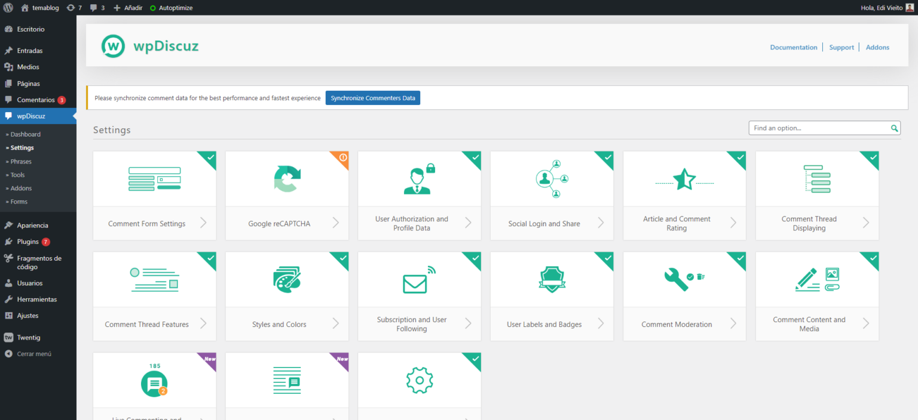Open Comentarios in the sidebar
The height and width of the screenshot is (420, 918).
(38, 100)
